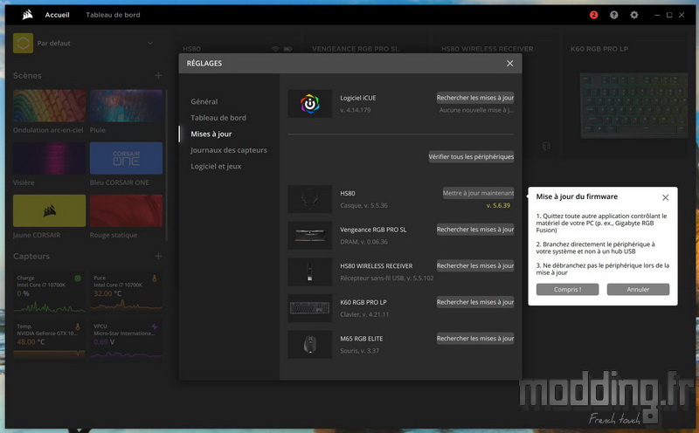Select the Pluie scene thumbnail

click(126, 106)
